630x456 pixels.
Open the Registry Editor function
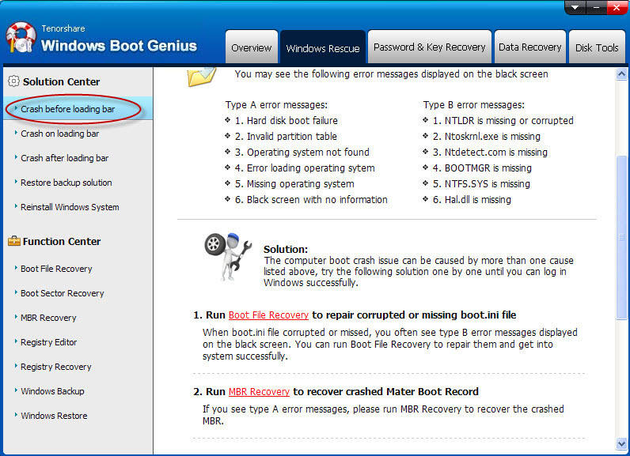pos(48,342)
